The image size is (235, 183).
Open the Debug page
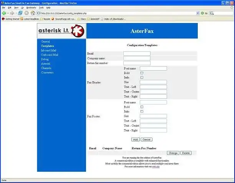45,59
